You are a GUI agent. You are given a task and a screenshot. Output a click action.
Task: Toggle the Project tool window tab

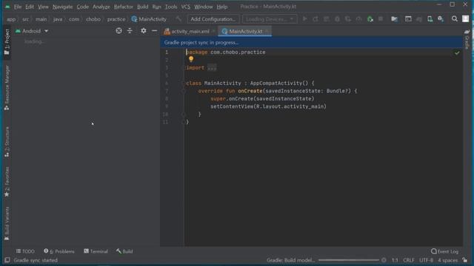pos(7,42)
